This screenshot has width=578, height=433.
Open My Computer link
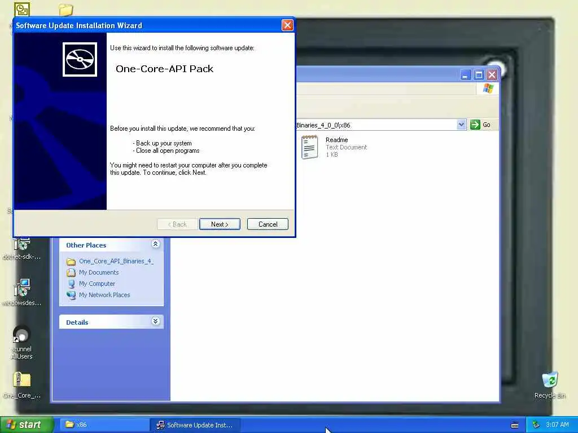(97, 284)
